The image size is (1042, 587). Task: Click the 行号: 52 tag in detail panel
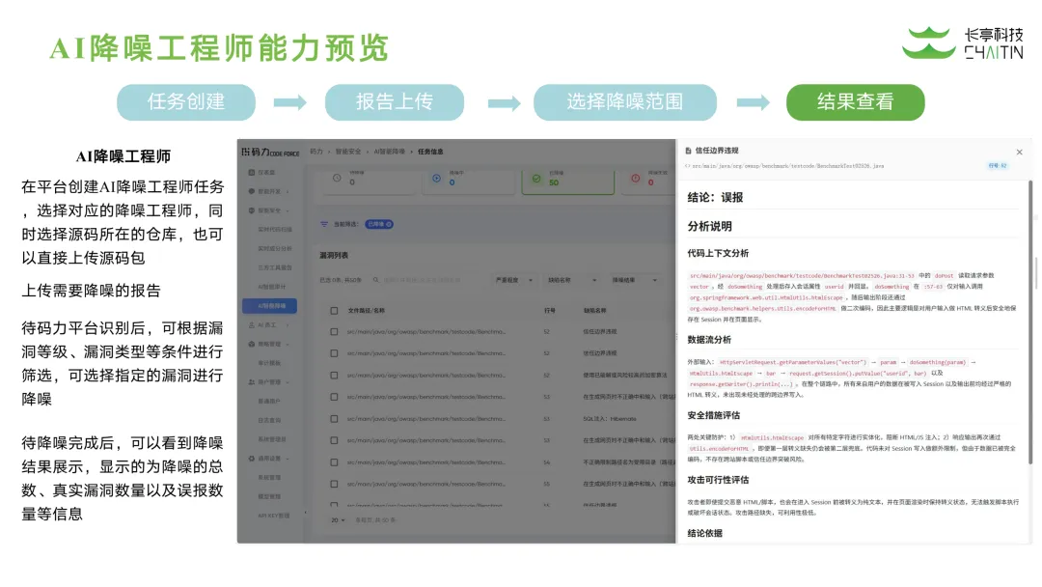(998, 165)
